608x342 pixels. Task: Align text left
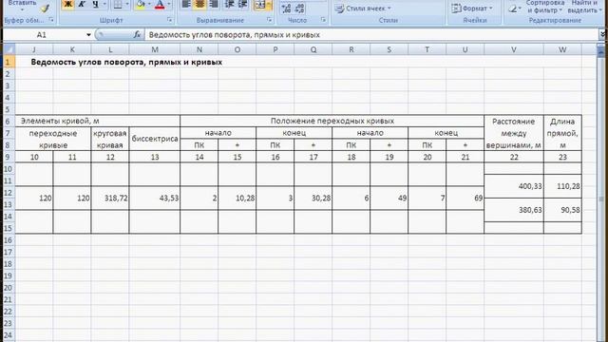pyautogui.click(x=186, y=4)
